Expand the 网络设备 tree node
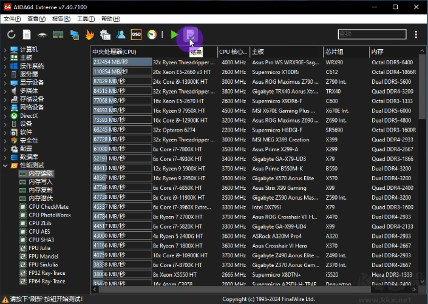Image resolution: width=428 pixels, height=304 pixels. [5, 107]
